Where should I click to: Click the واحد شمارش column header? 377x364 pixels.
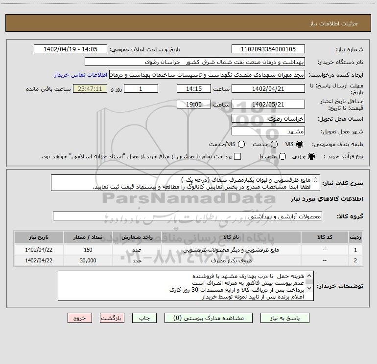pos(137,237)
